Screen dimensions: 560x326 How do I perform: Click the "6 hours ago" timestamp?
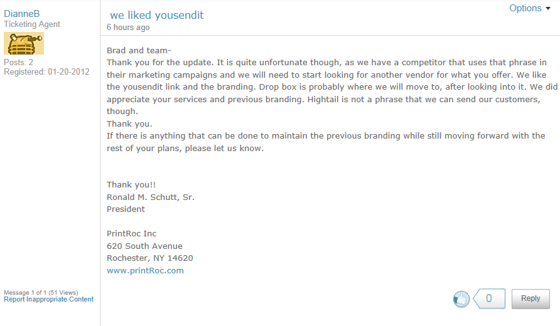tap(128, 28)
